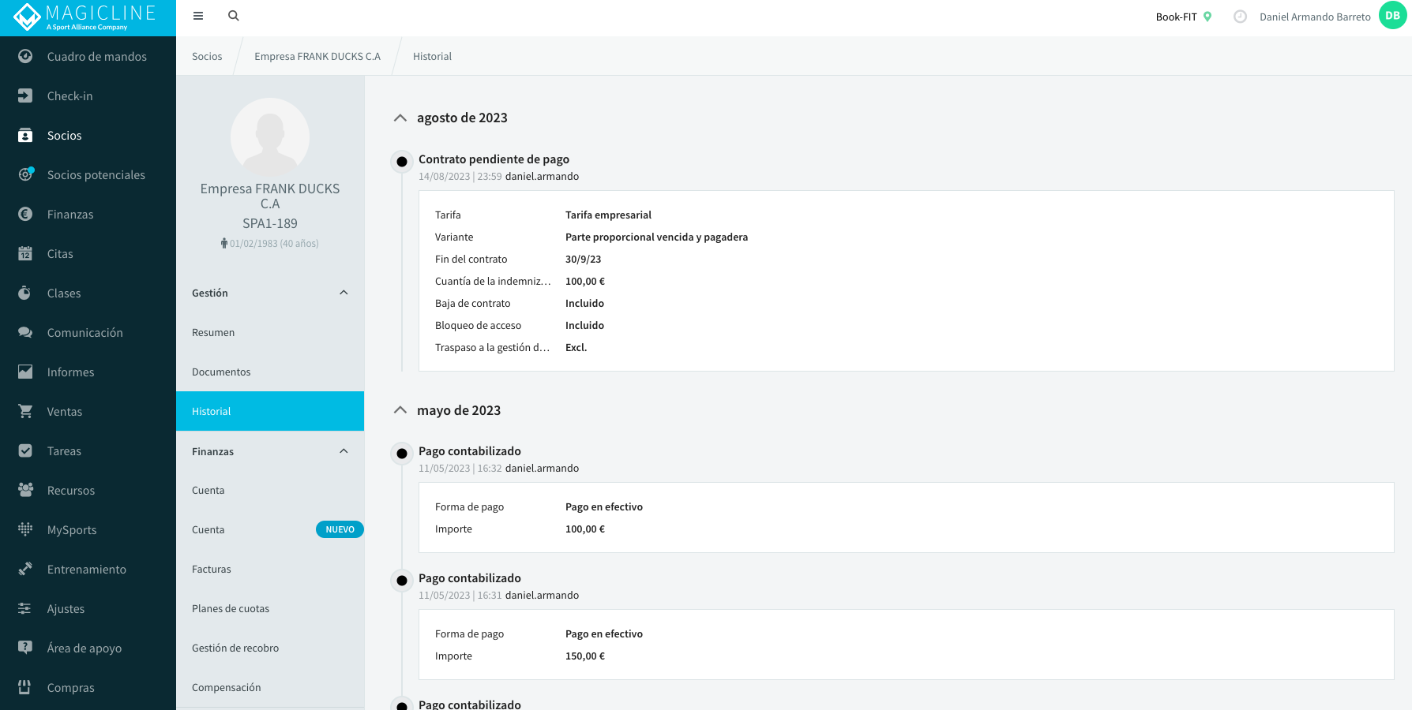Viewport: 1412px width, 710px height.
Task: Click the Socios badge icon
Action: pos(25,135)
